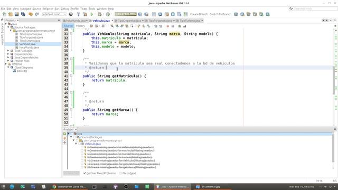Check the javadoc for modelo problem checkbox
Viewport: 338px width, 190px height.
tap(82, 157)
